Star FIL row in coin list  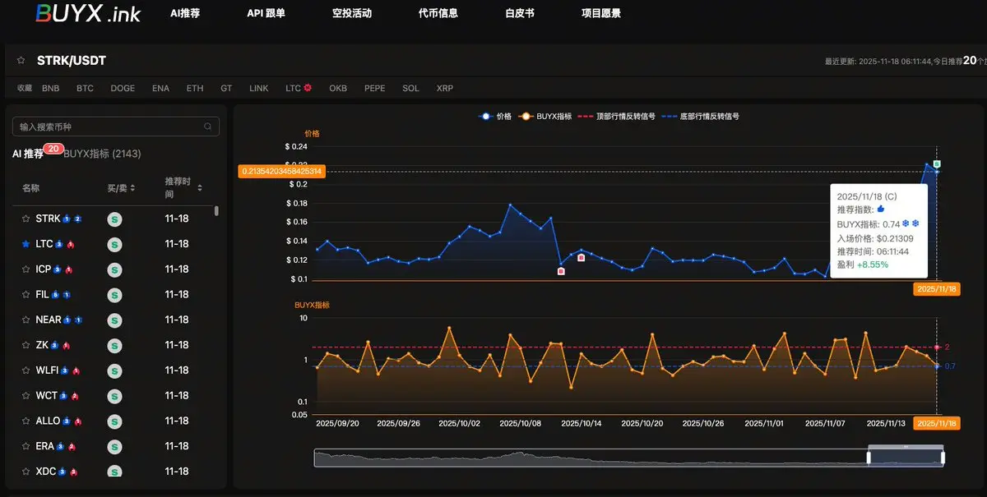point(26,294)
